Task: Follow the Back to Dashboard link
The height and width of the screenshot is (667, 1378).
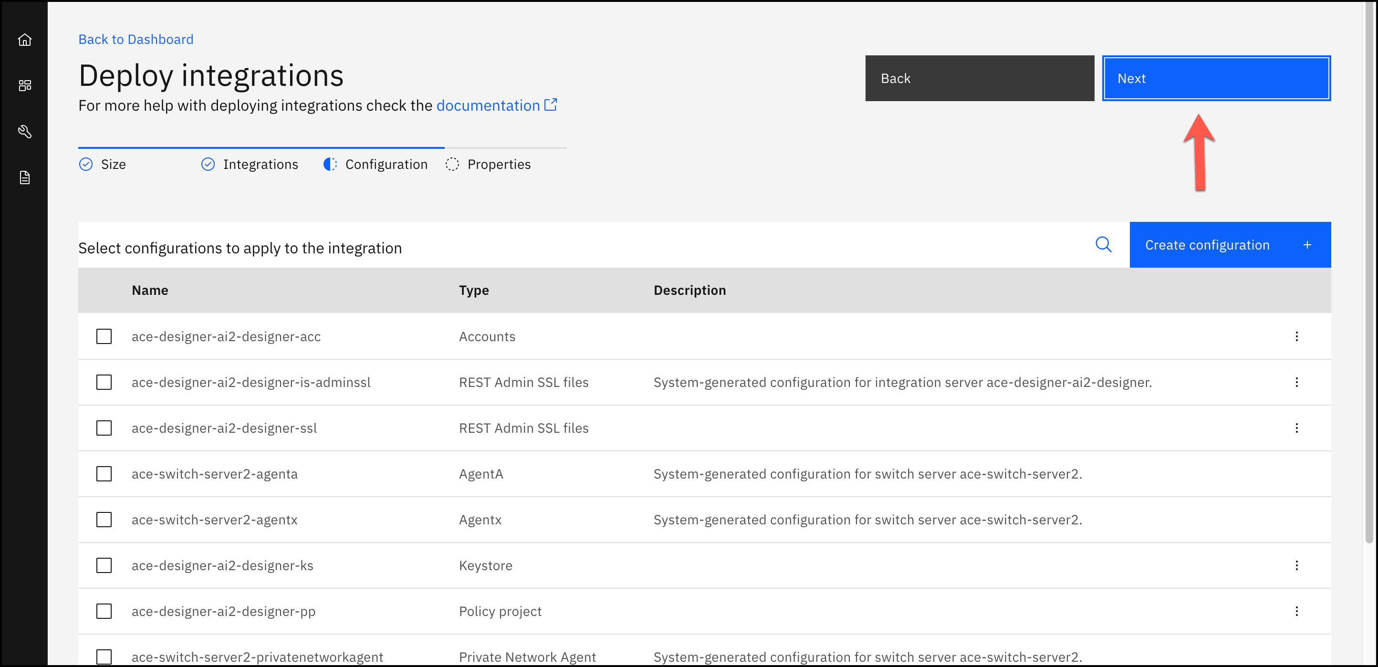Action: point(136,40)
